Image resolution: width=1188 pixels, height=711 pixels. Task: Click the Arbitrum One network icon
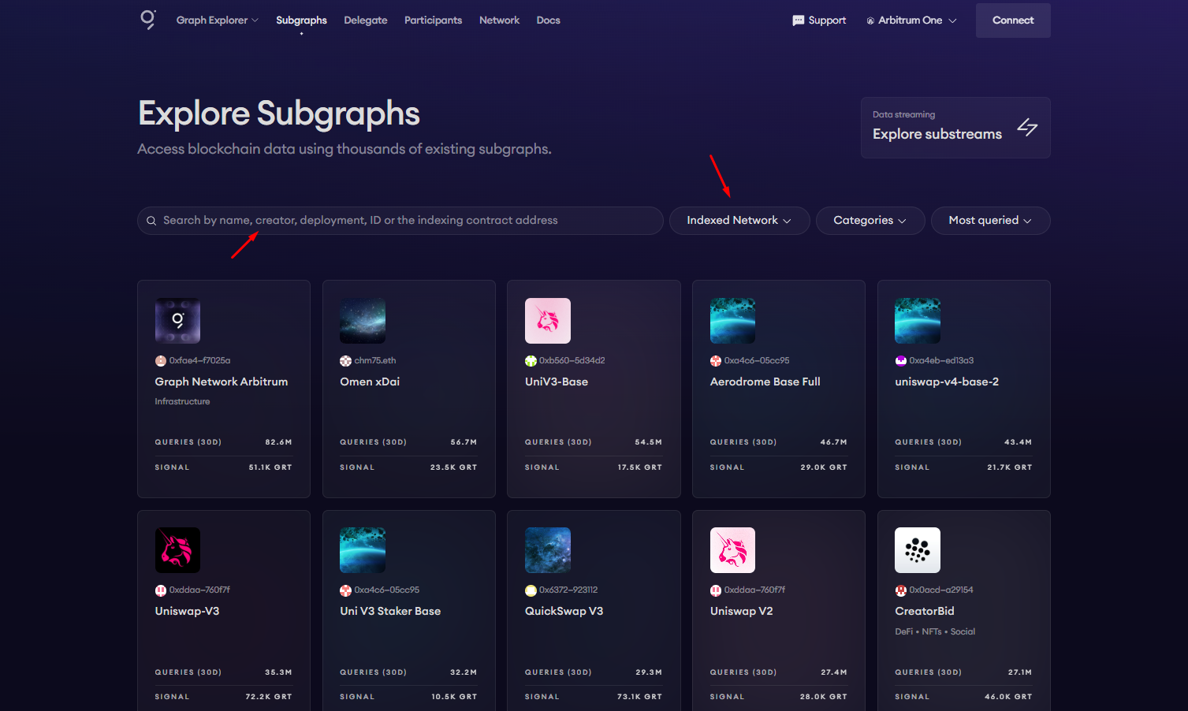coord(870,20)
